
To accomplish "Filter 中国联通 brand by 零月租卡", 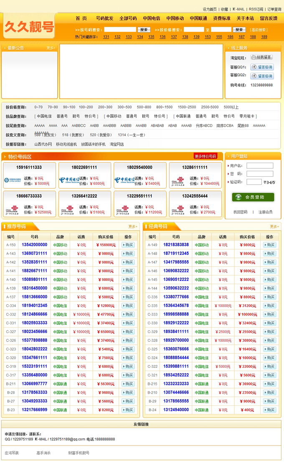I will click(x=247, y=116).
